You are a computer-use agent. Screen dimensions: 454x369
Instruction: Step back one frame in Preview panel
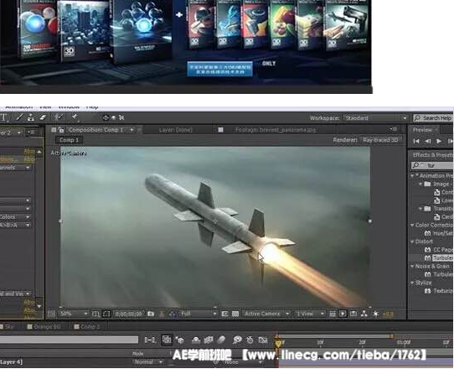pyautogui.click(x=428, y=141)
